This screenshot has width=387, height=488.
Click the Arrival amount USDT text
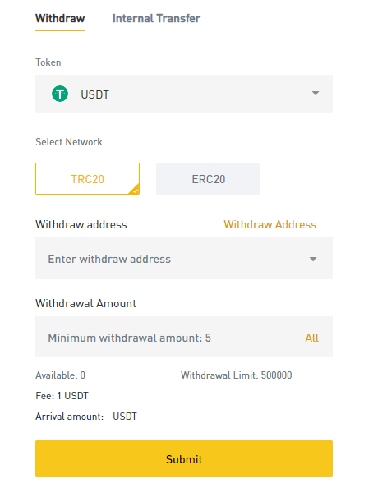pos(86,417)
